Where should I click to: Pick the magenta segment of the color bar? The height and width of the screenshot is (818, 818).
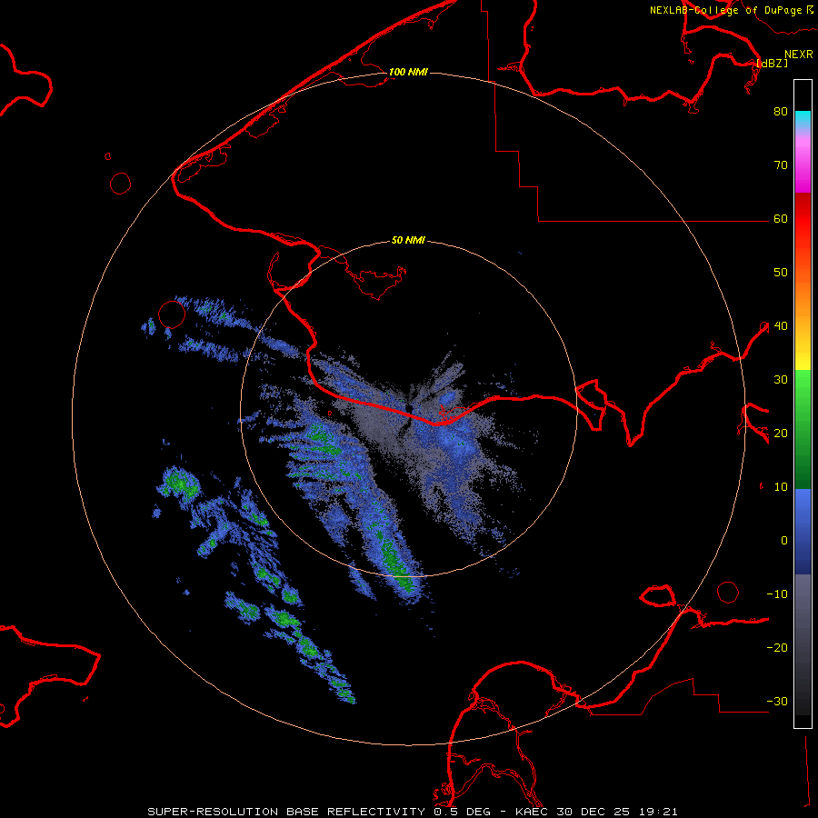point(803,181)
